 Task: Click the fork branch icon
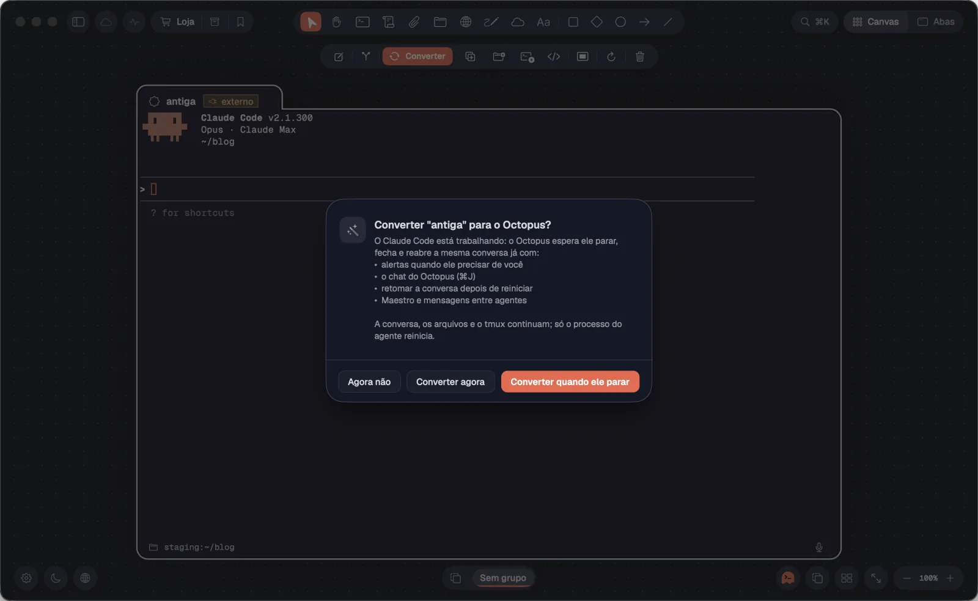[366, 56]
